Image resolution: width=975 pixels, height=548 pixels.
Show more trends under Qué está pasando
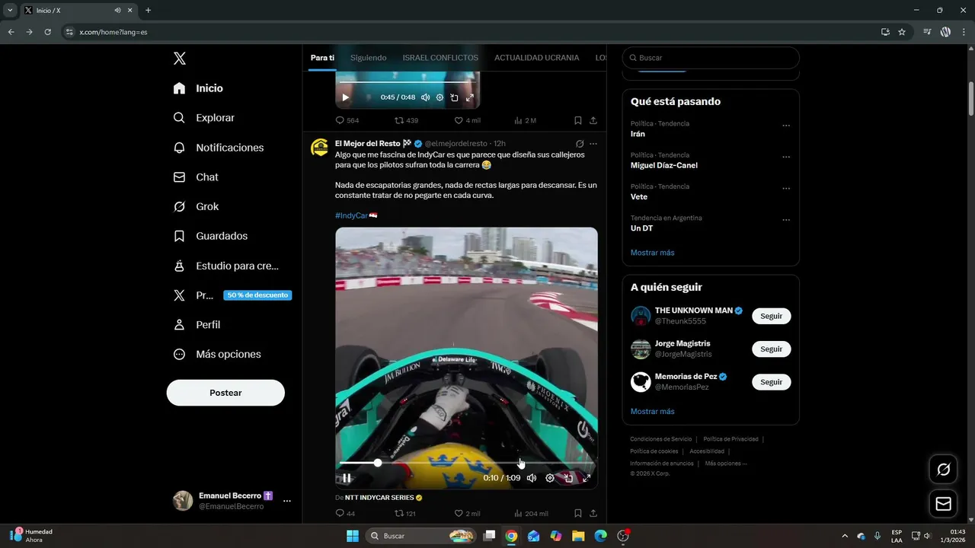coord(652,253)
